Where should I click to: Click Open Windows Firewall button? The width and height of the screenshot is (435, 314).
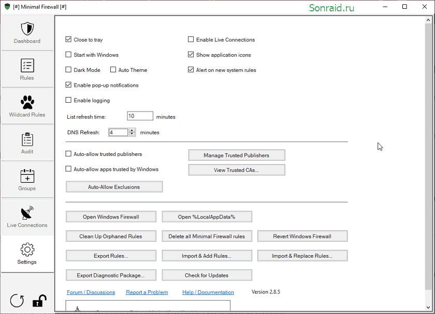[111, 217]
